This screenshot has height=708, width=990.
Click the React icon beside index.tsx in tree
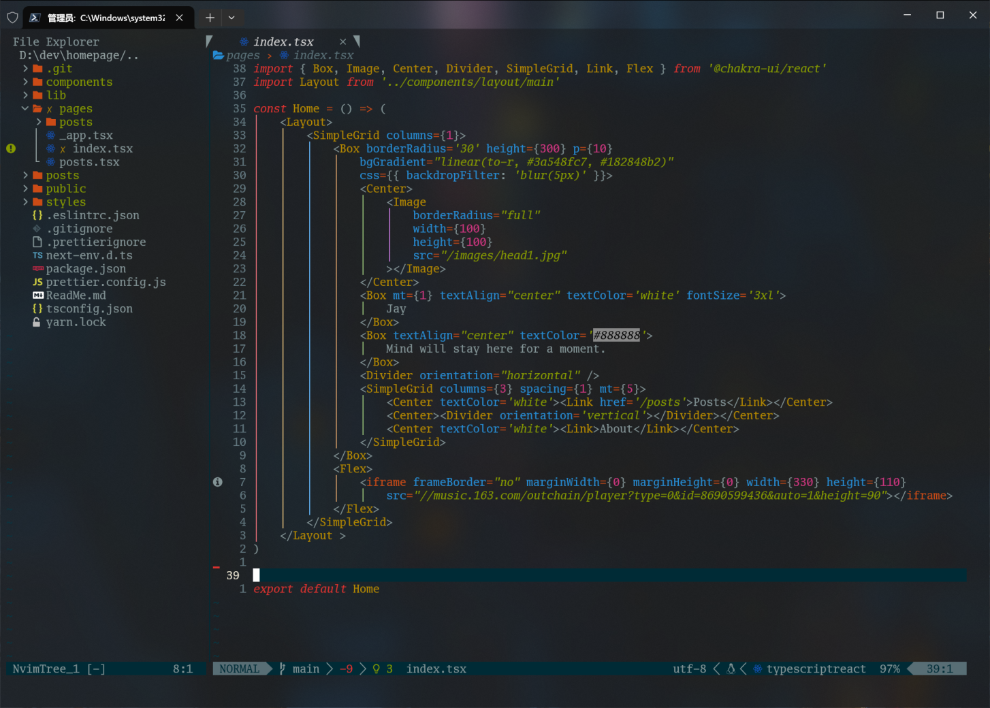tap(50, 148)
